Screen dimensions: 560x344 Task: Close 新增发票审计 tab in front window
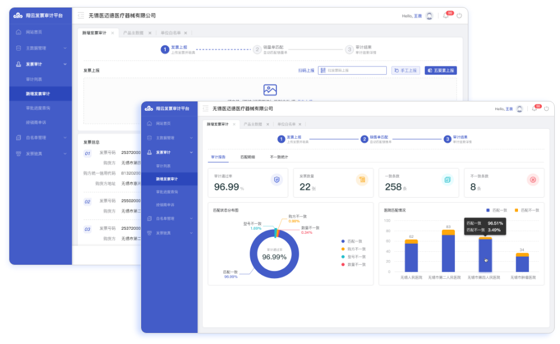pyautogui.click(x=234, y=124)
